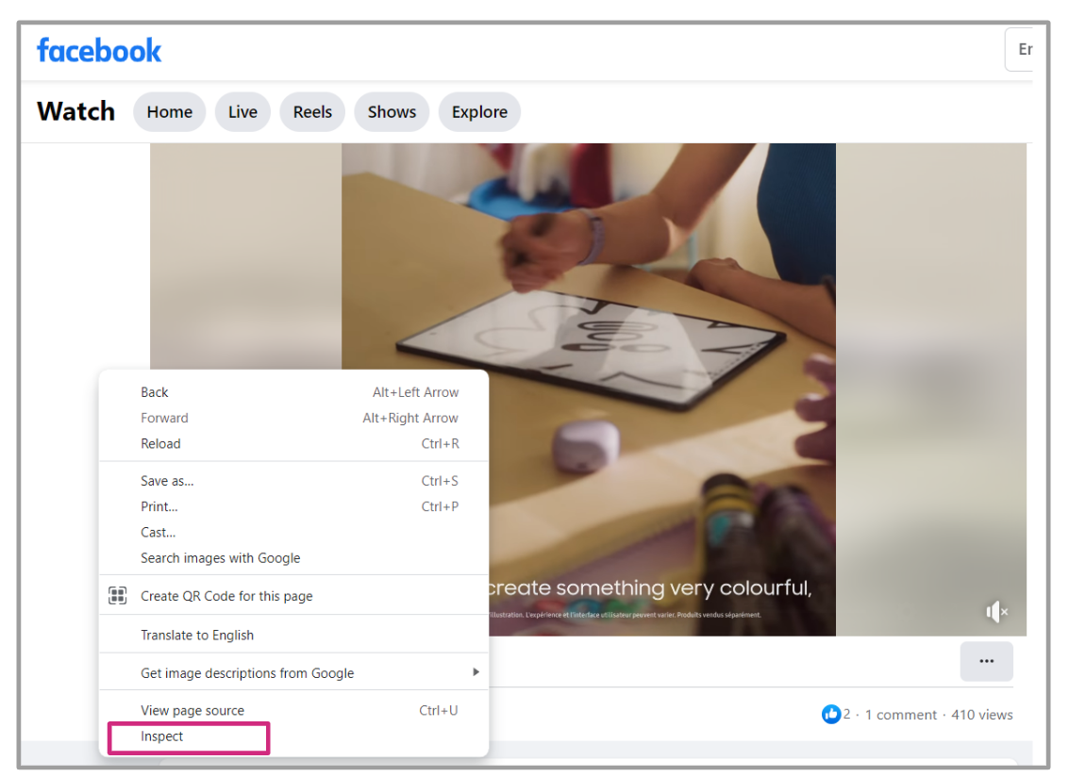
Task: Open the three-dot more options button
Action: [x=986, y=661]
